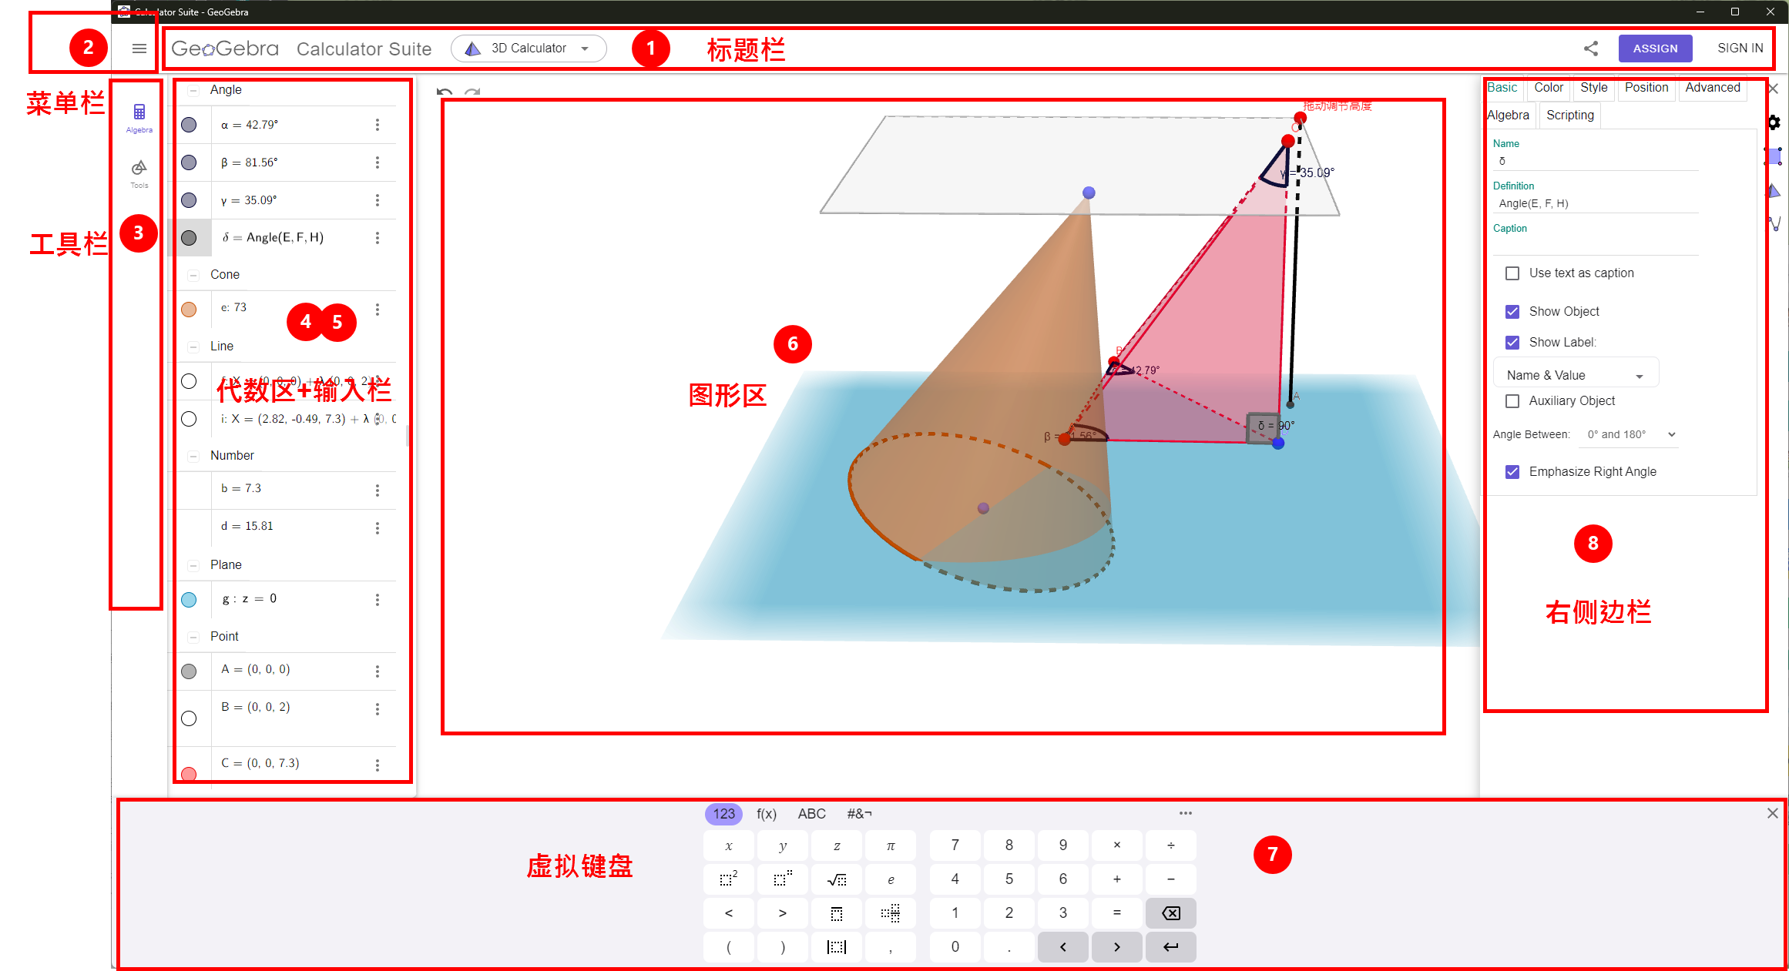Switch to the Color tab in right sidebar
The image size is (1789, 971).
(x=1548, y=87)
